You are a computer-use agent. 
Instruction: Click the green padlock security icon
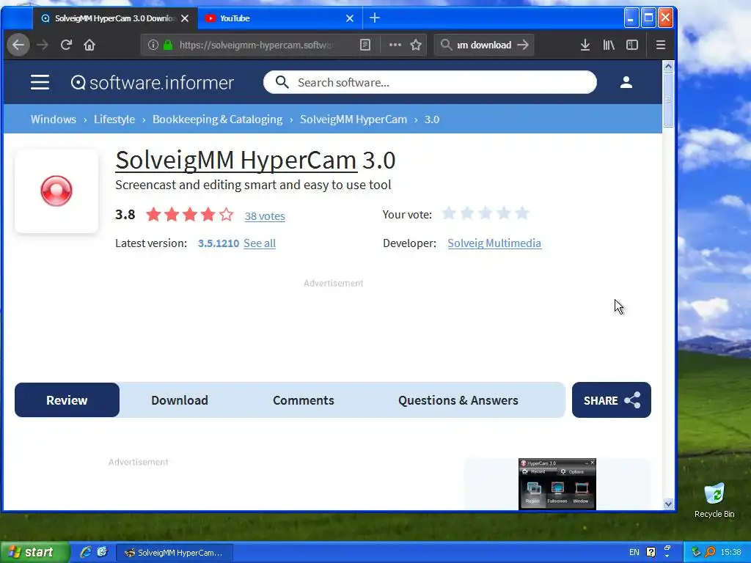click(168, 45)
